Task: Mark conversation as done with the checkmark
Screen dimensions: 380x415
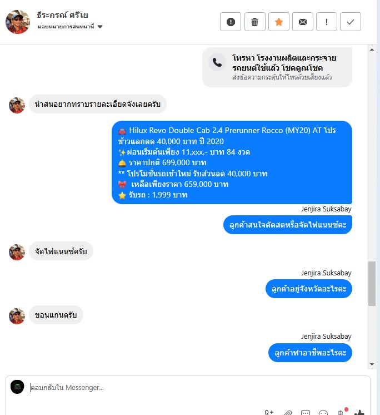Action: (351, 22)
